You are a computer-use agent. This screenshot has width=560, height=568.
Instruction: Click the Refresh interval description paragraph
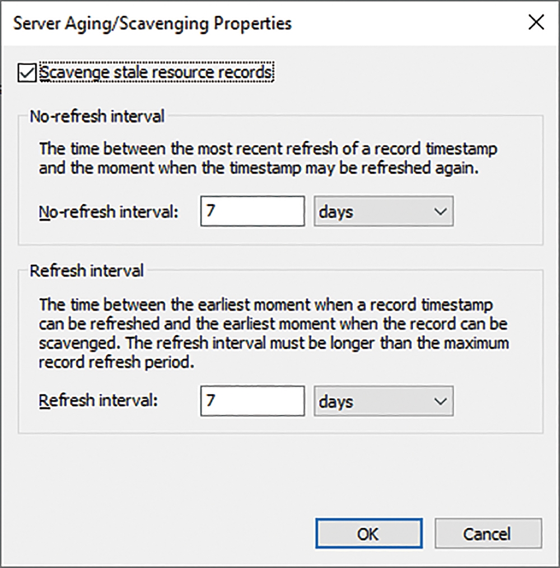[x=274, y=334]
